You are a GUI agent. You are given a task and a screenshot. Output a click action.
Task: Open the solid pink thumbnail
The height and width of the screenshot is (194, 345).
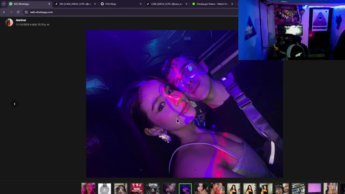315,189
